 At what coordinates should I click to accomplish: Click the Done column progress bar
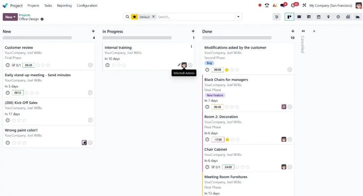tap(237, 38)
